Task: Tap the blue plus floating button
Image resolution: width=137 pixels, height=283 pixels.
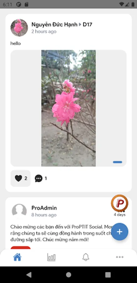Action: tap(119, 232)
